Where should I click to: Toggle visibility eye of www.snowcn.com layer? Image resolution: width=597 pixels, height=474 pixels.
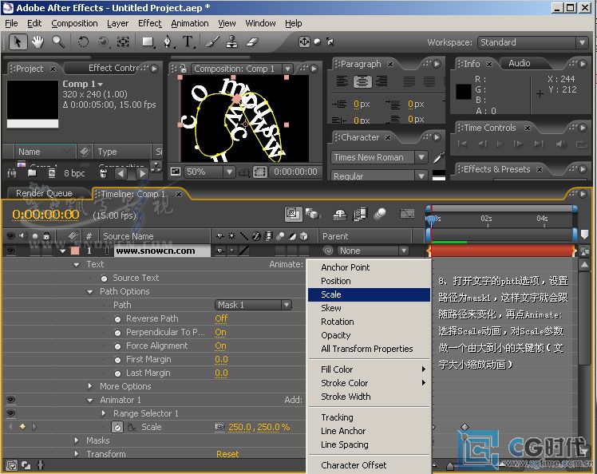pos(10,251)
